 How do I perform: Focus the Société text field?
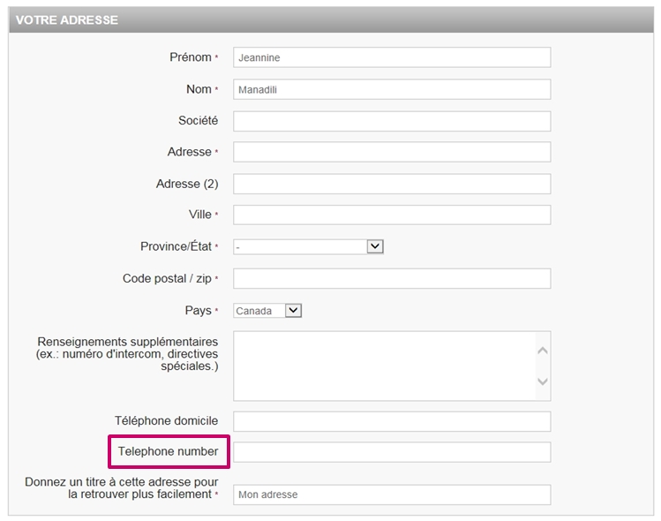click(x=392, y=121)
